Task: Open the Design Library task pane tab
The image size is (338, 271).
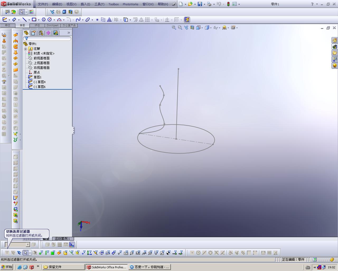Action: 335,47
